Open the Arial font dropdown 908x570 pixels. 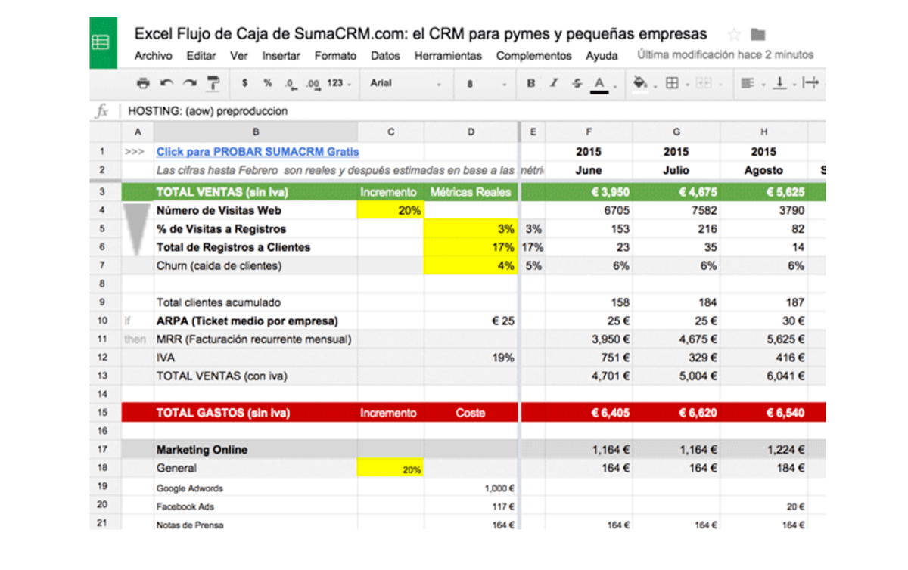tap(406, 83)
